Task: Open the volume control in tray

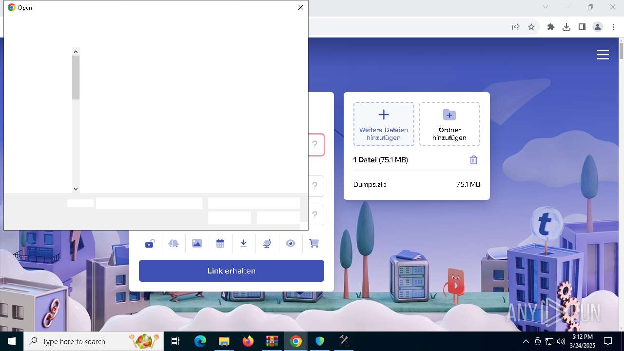Action: tap(561, 341)
